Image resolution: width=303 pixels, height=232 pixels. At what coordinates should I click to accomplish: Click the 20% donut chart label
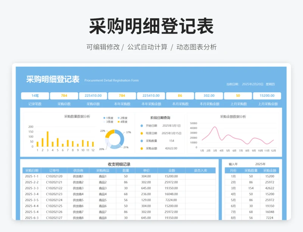(102, 149)
